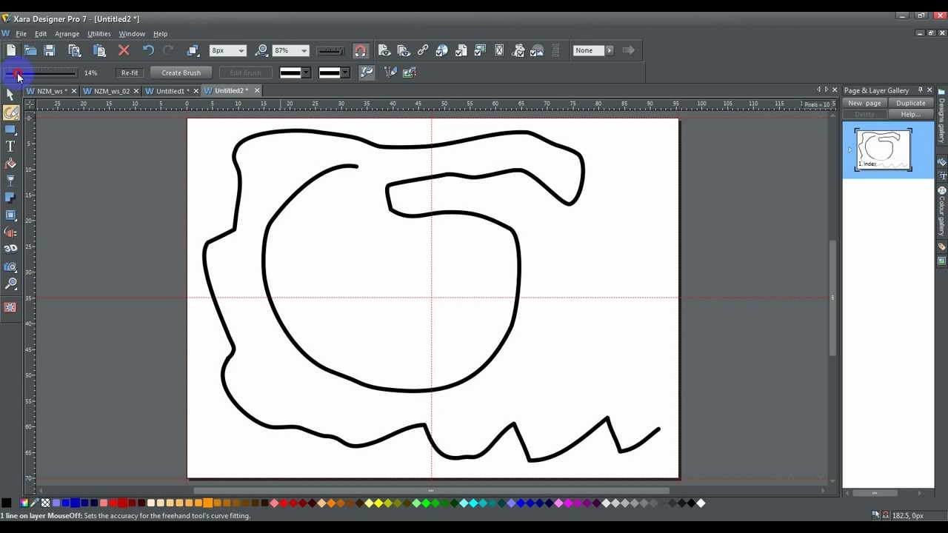Switch to the NZM_ws_02 document tab
Image resolution: width=948 pixels, height=533 pixels.
(x=111, y=90)
